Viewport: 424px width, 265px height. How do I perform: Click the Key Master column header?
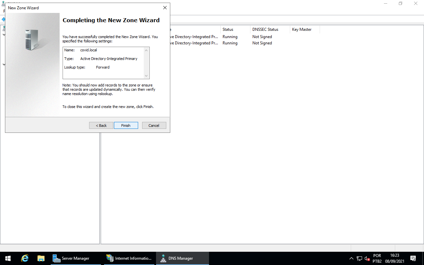coord(304,29)
